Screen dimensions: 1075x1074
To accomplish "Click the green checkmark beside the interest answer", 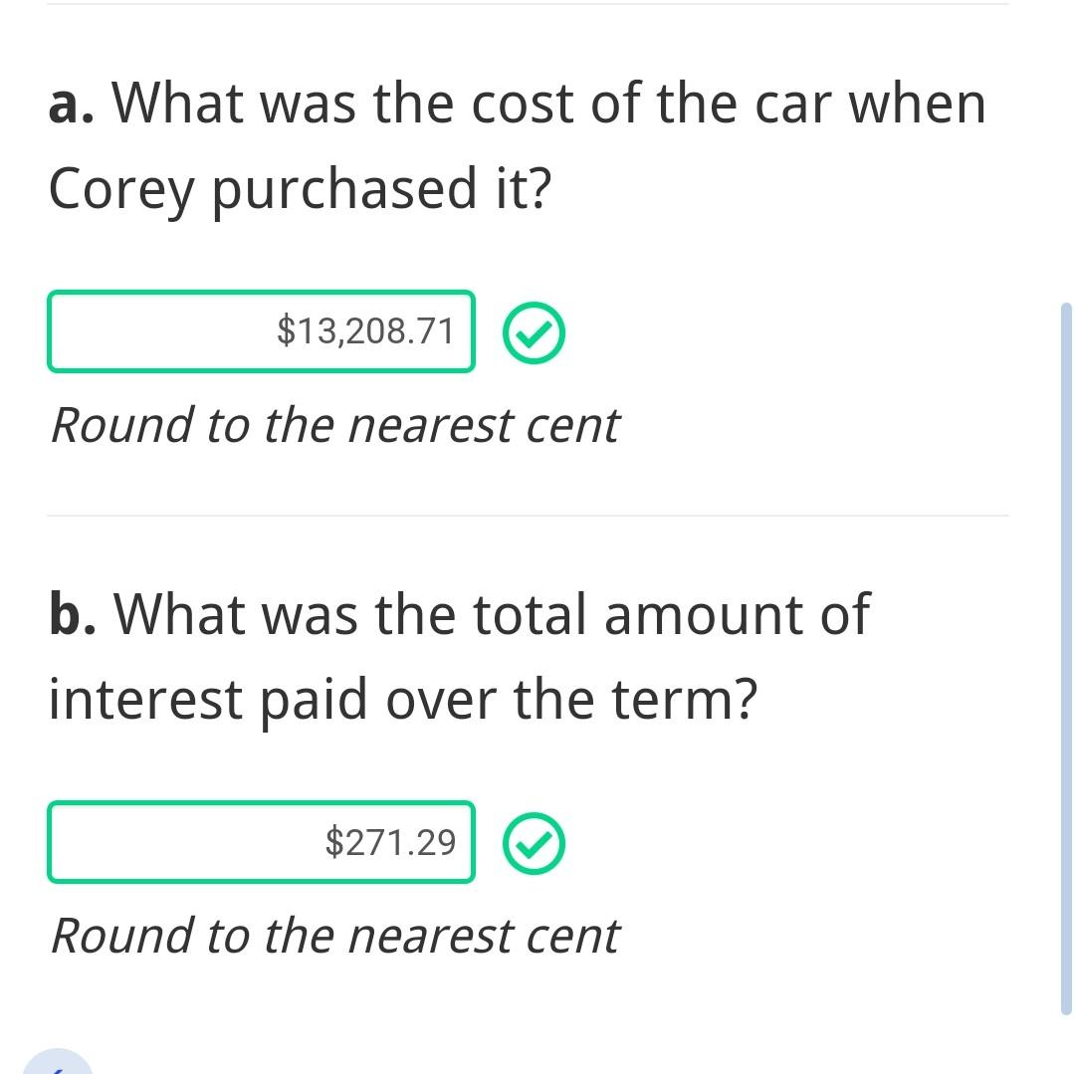I will point(534,844).
